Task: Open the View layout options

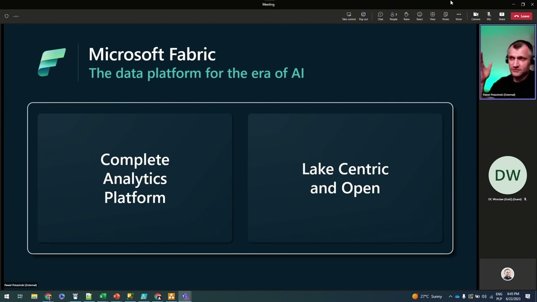Action: click(433, 16)
